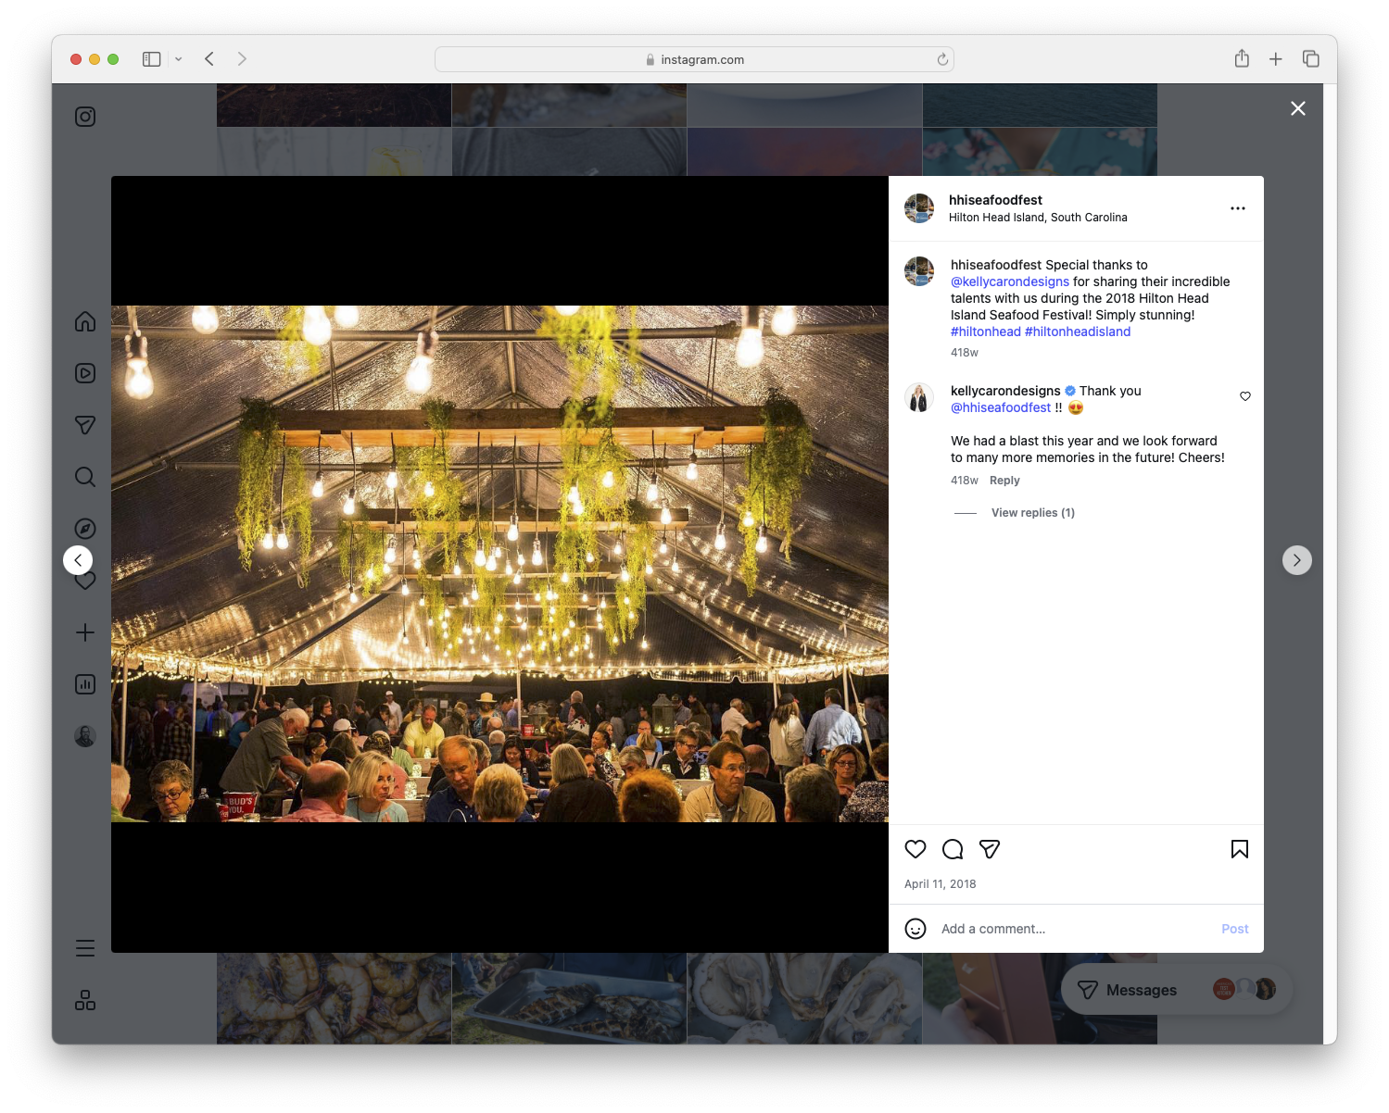Expand View replies under the comment
This screenshot has width=1389, height=1113.
1032,512
